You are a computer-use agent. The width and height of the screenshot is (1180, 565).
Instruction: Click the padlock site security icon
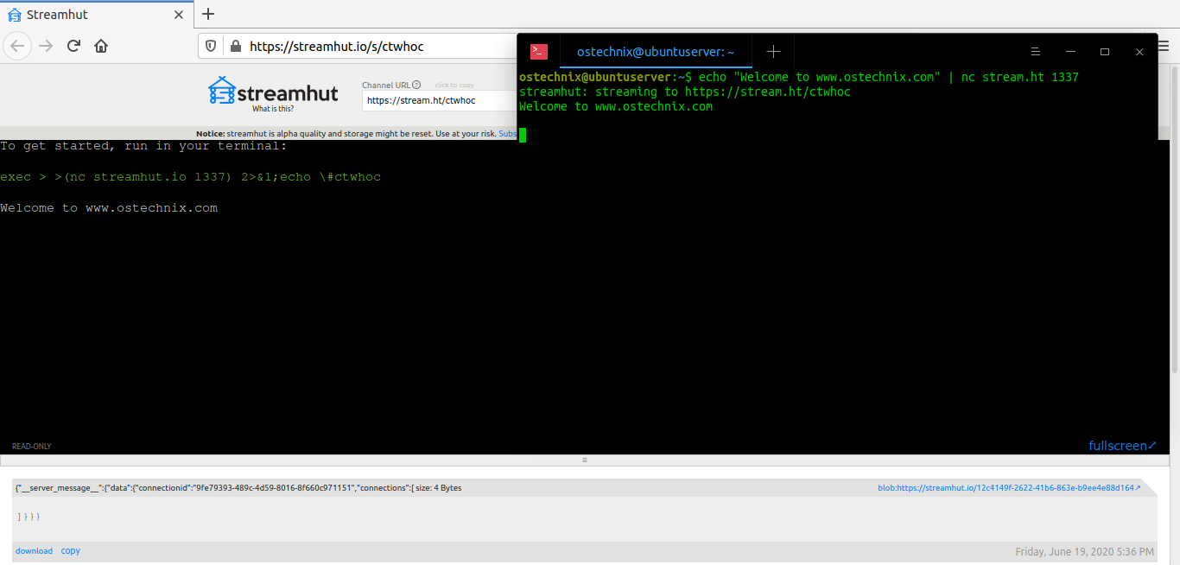pyautogui.click(x=234, y=46)
